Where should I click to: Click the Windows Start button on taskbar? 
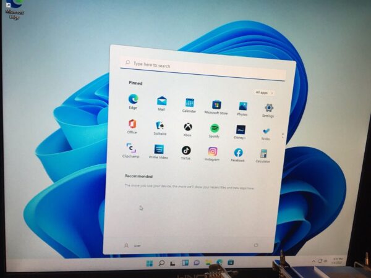point(150,263)
